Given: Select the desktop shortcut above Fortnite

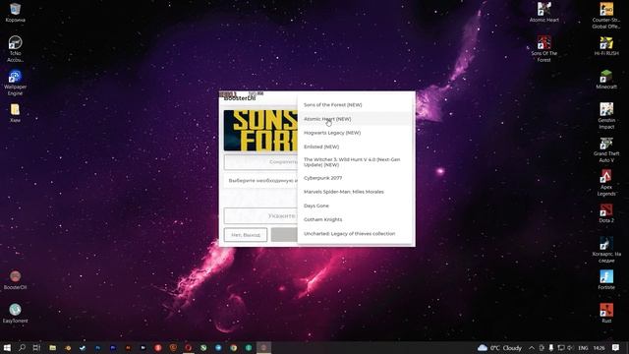Looking at the screenshot, I should point(606,250).
